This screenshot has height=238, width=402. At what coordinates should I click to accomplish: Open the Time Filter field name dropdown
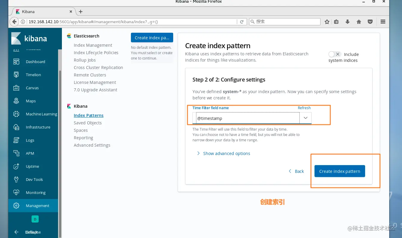pos(305,118)
